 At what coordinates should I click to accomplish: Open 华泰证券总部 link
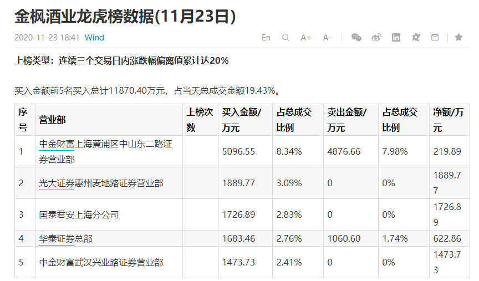click(65, 238)
